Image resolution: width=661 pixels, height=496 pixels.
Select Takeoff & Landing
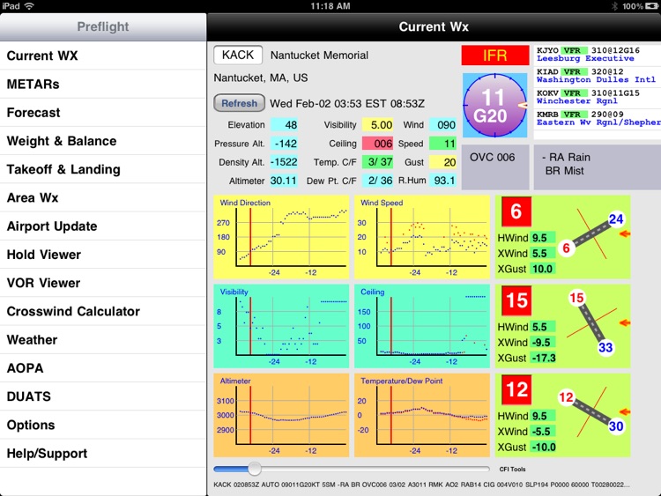coord(103,169)
